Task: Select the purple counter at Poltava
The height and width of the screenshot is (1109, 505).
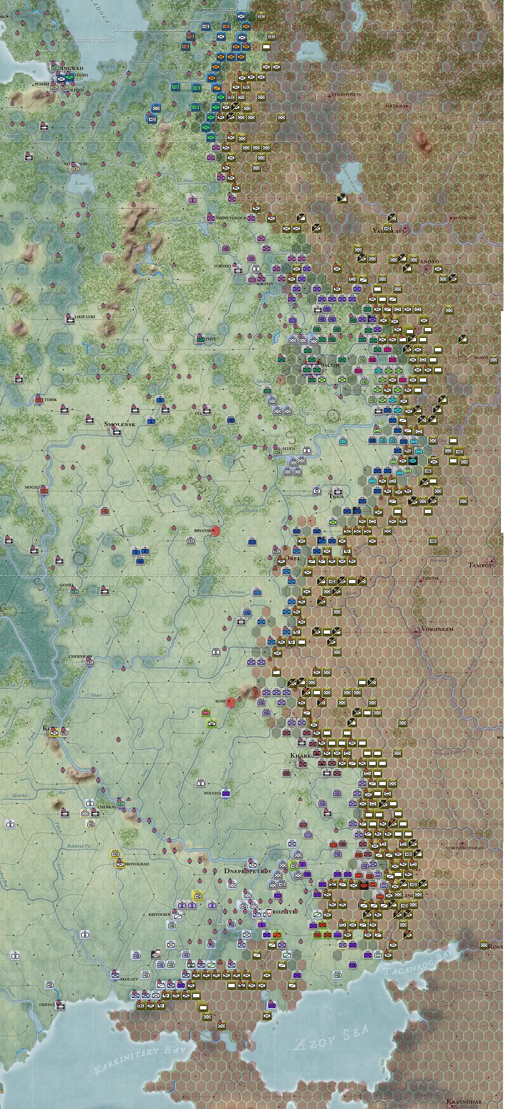Action: point(226,793)
